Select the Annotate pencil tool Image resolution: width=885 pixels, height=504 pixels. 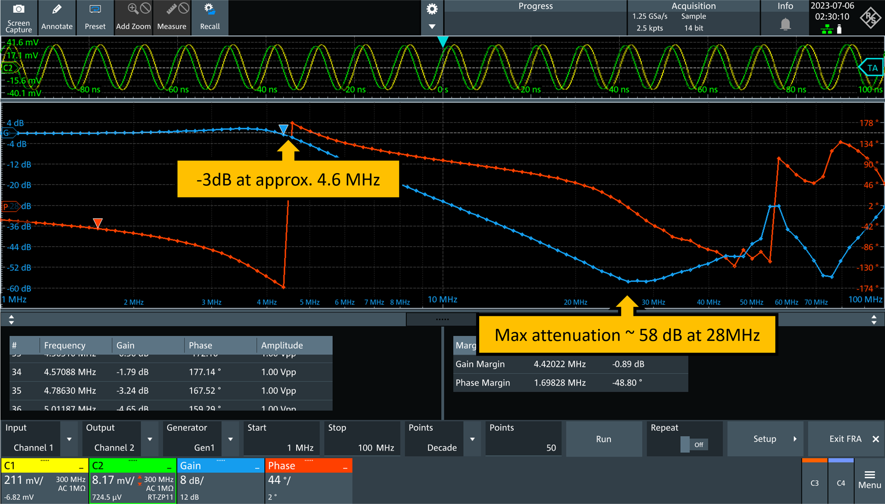click(57, 9)
